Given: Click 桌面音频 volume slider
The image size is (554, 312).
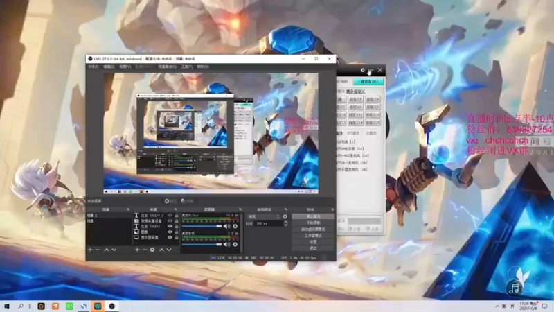Looking at the screenshot, I should pyautogui.click(x=202, y=245).
